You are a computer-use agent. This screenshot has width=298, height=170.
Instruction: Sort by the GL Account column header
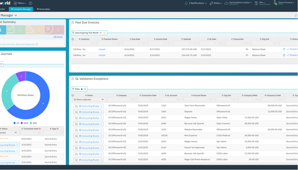(x=171, y=95)
